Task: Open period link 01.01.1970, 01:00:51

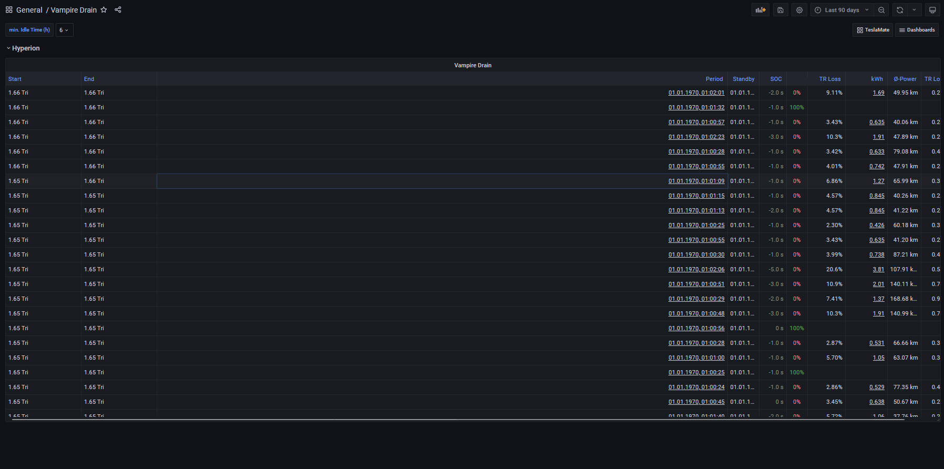Action: click(x=696, y=284)
